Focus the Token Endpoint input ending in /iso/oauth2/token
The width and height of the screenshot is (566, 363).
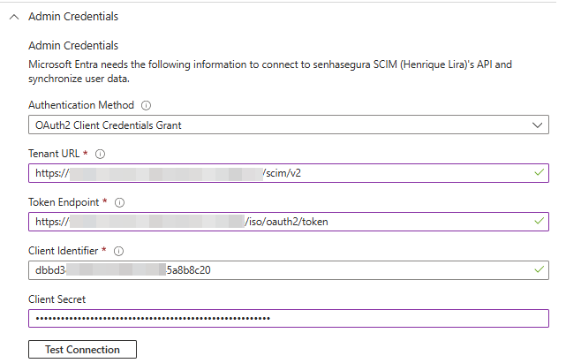click(x=283, y=222)
